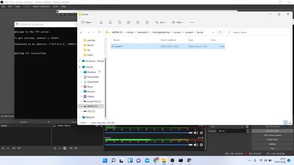Open OBS File menu
The height and width of the screenshot is (165, 294).
point(3,6)
